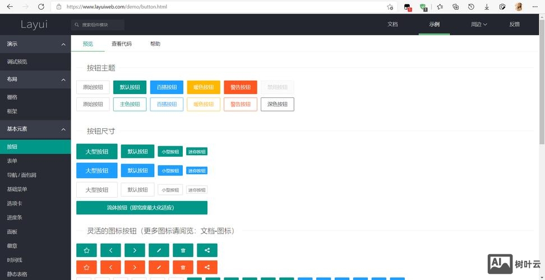Viewport: 545px width, 280px height.
Task: Click the orange right chevron icon button
Action: pyautogui.click(x=135, y=267)
